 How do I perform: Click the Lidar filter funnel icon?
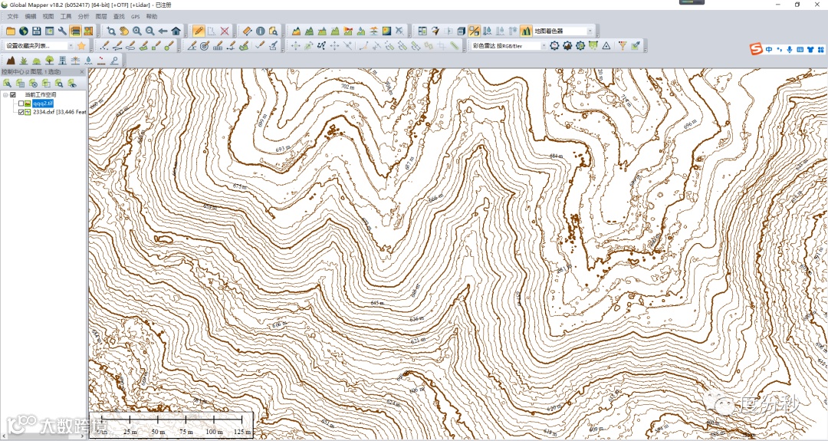point(623,46)
